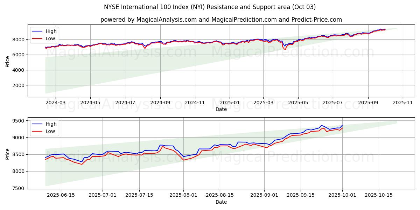The height and width of the screenshot is (210, 420).
Task: Click the blue High line swatch in bottom chart legend
Action: pyautogui.click(x=37, y=124)
